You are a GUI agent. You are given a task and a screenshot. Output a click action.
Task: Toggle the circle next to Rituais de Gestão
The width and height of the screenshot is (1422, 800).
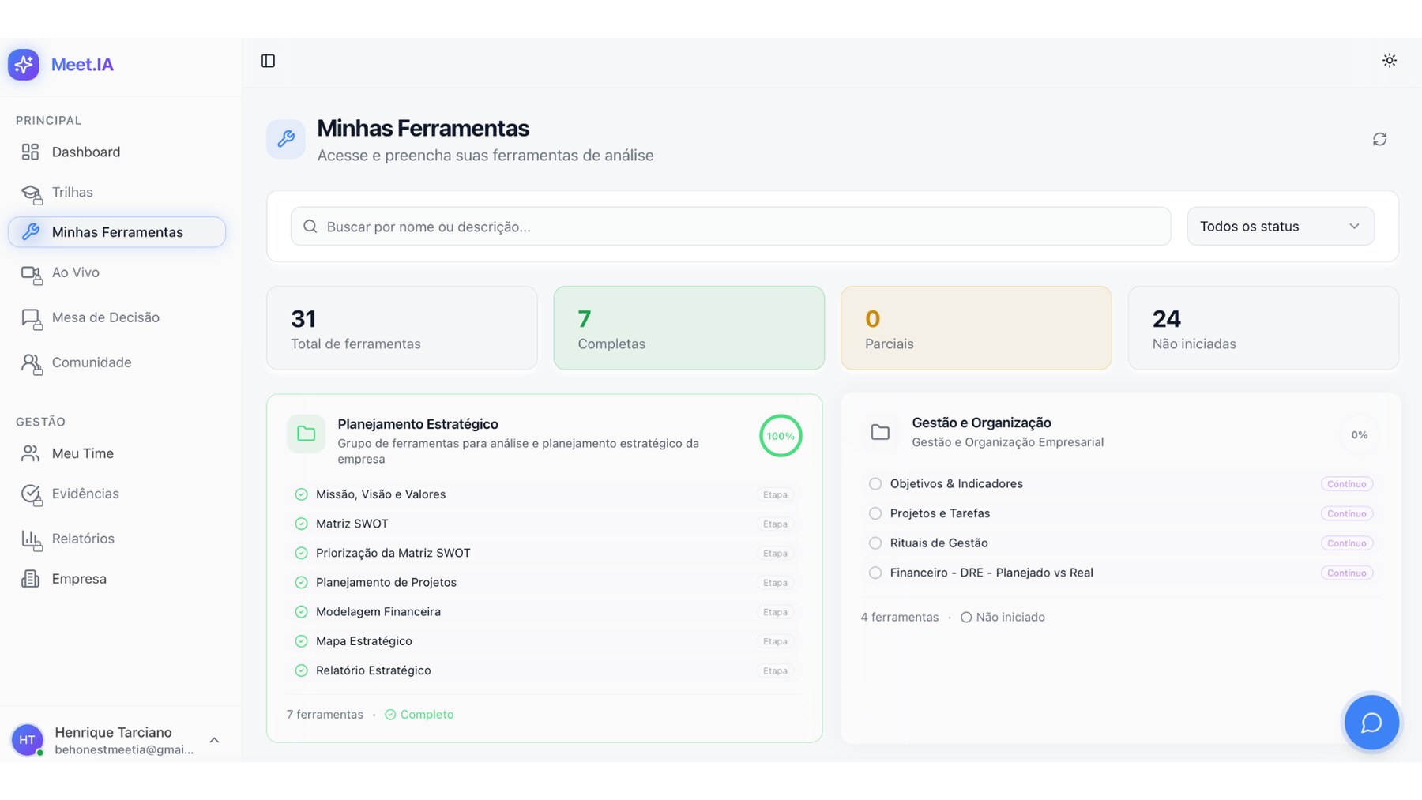coord(875,543)
